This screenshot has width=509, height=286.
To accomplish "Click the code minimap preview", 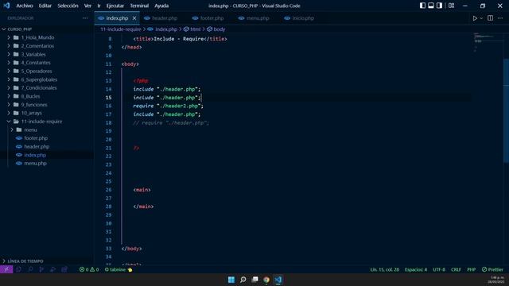I will [x=487, y=42].
